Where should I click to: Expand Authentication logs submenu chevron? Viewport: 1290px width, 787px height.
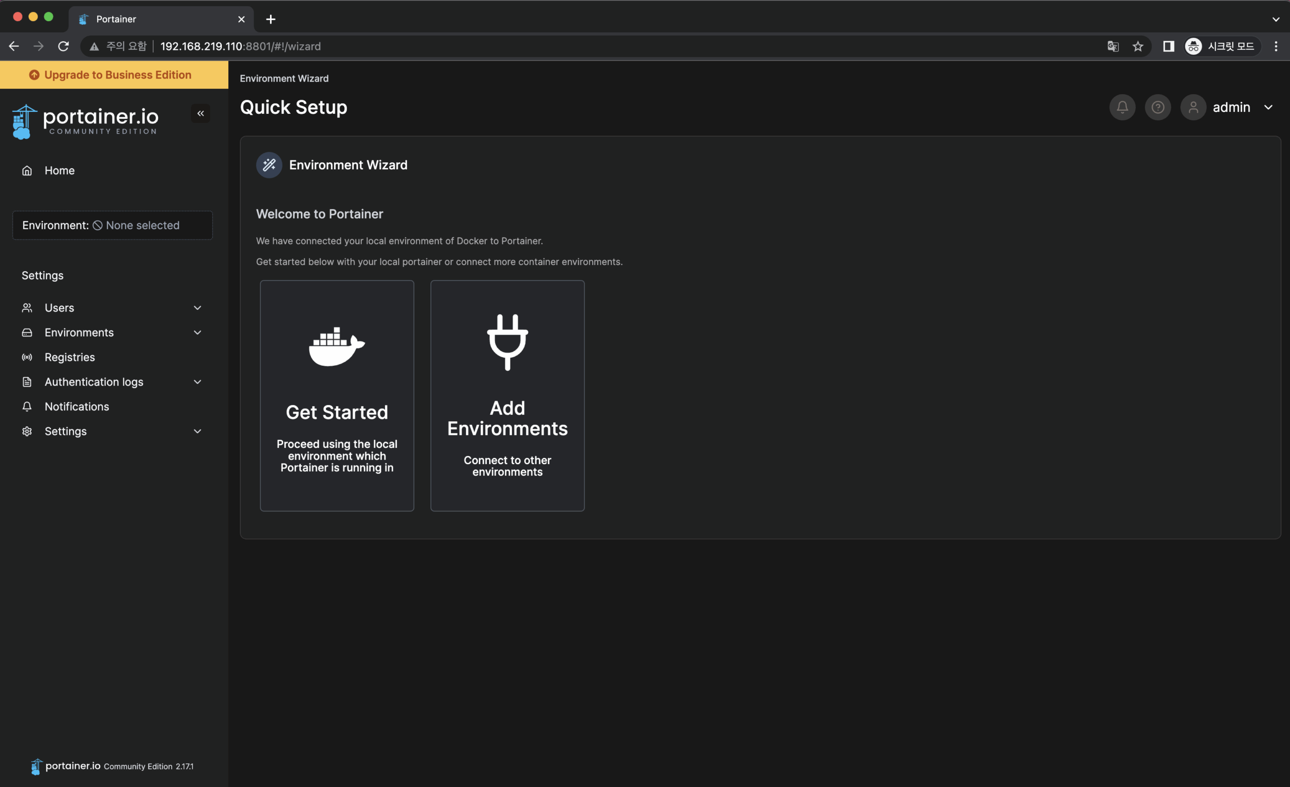[198, 382]
